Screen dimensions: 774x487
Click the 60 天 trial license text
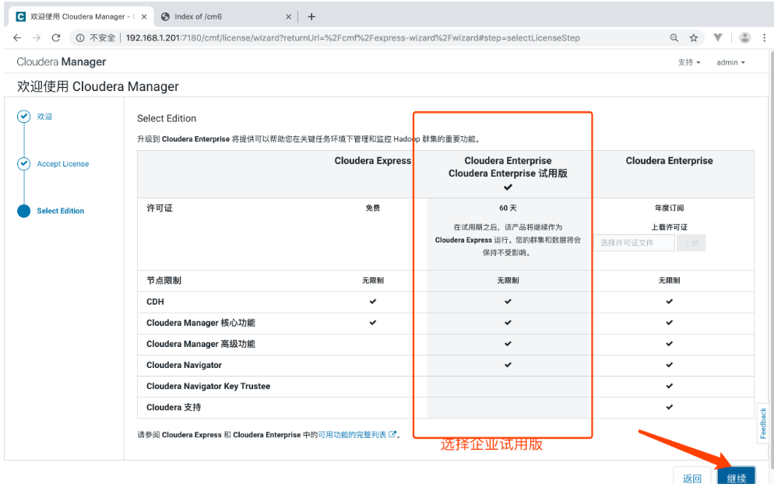[x=508, y=208]
